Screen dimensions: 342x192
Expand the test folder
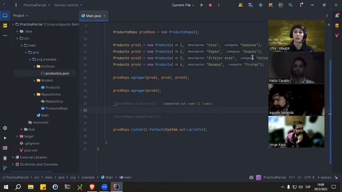coord(21,130)
